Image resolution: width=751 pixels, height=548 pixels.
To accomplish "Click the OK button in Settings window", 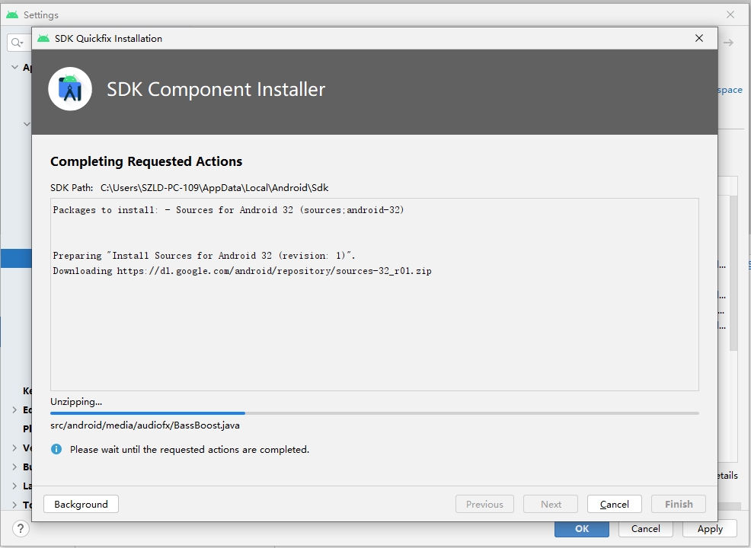I will (582, 529).
